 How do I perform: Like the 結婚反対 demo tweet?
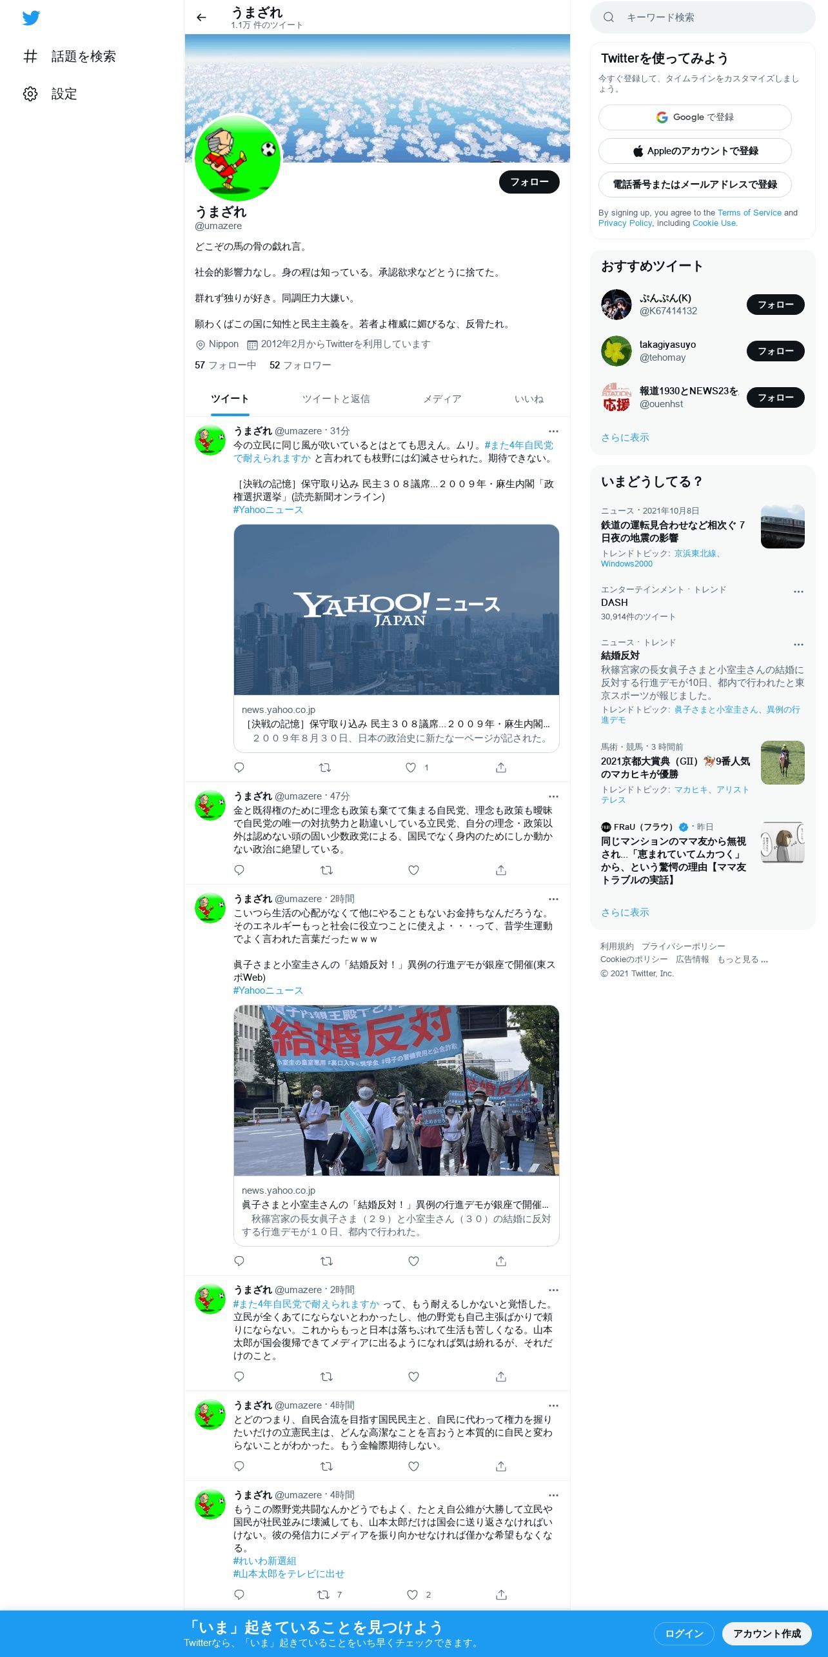pos(414,1261)
